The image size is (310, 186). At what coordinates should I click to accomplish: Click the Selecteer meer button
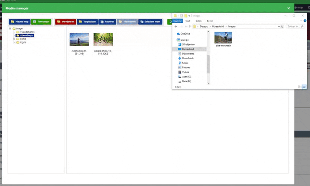[x=150, y=22]
